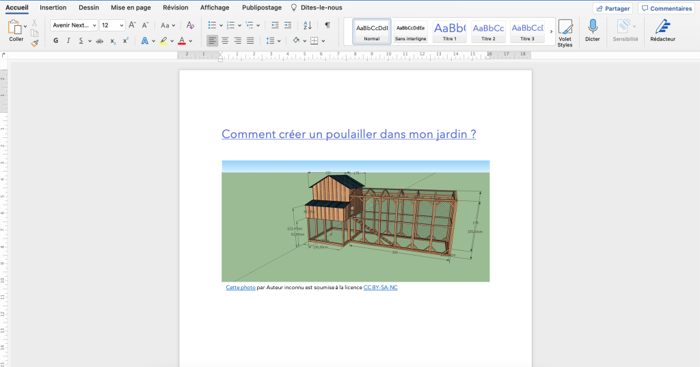Toggle bold formatting (G)

[x=55, y=41]
